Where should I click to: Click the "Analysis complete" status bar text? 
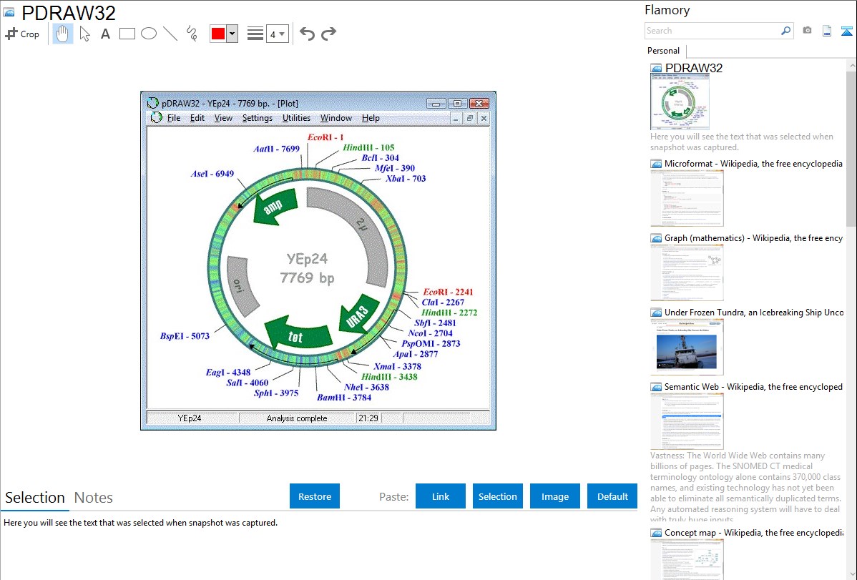pos(297,418)
